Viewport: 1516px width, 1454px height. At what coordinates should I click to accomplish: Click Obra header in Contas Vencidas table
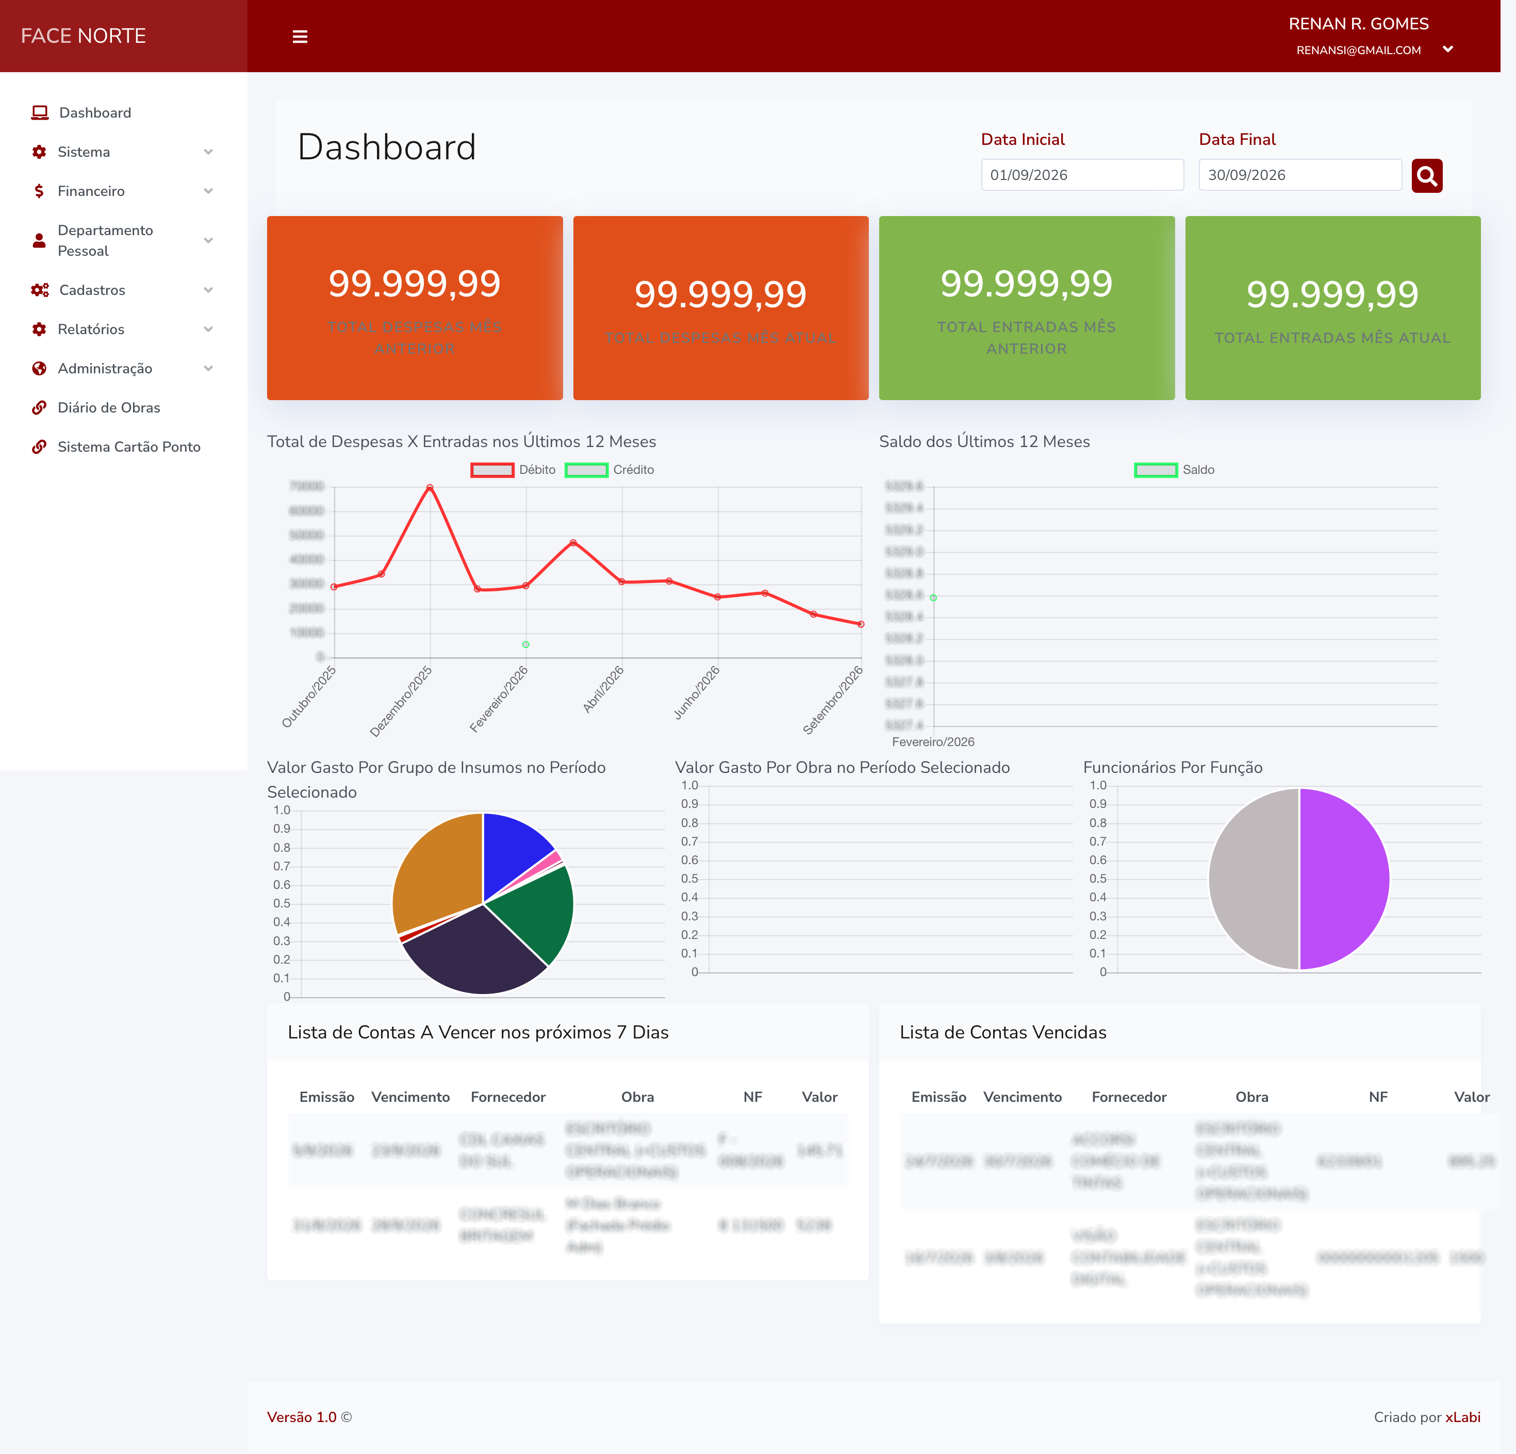[x=1251, y=1097]
